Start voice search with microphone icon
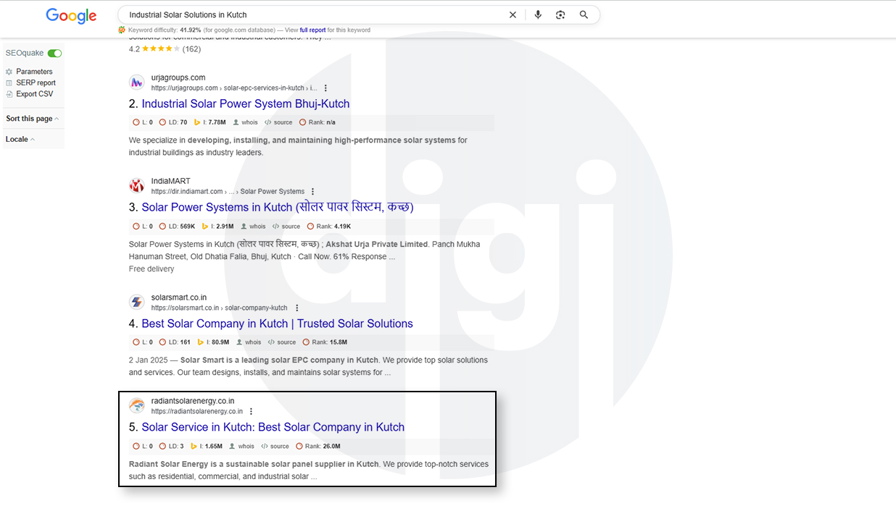Screen dimensions: 896x511 538,14
